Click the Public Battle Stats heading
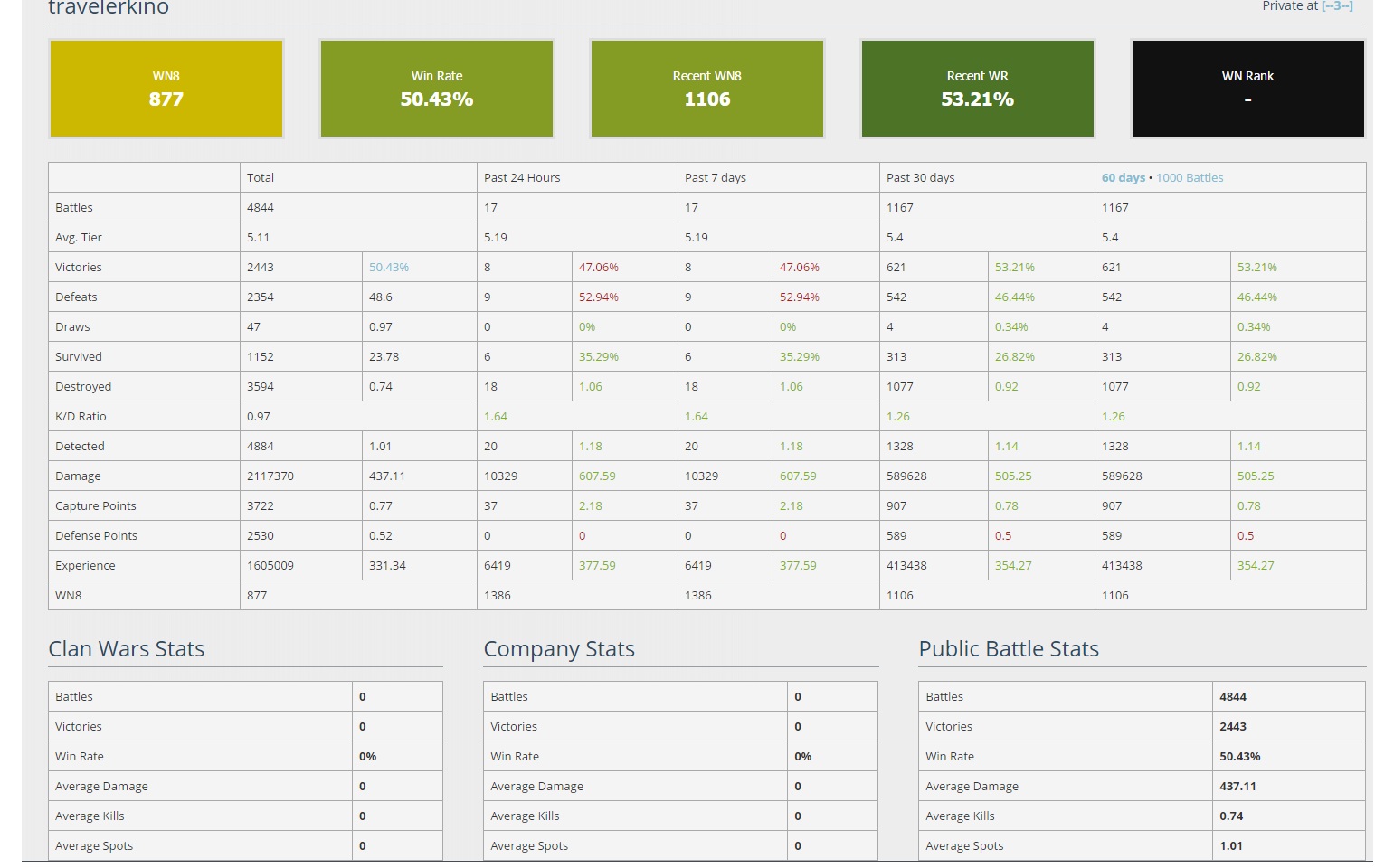 click(x=1009, y=649)
